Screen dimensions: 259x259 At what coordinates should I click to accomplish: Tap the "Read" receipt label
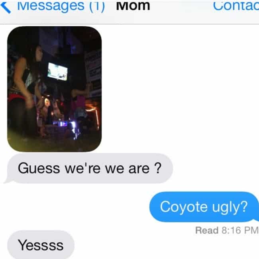207,230
